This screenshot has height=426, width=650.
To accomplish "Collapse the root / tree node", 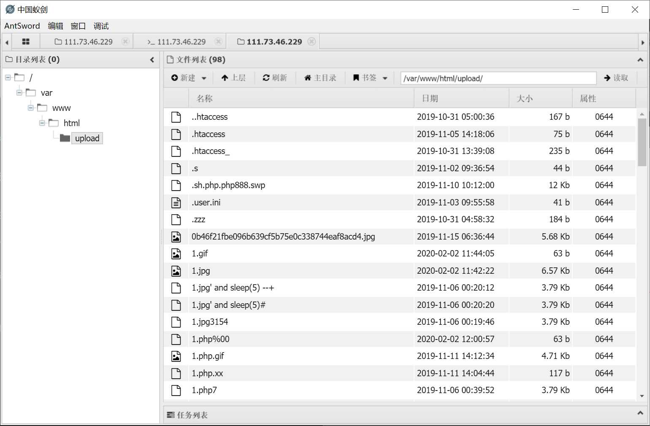I will pyautogui.click(x=8, y=77).
